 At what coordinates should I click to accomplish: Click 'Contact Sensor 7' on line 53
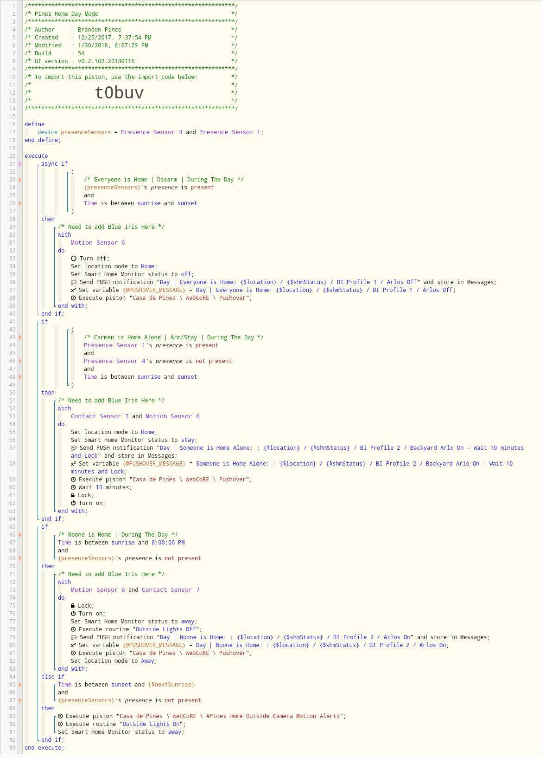[x=100, y=416]
